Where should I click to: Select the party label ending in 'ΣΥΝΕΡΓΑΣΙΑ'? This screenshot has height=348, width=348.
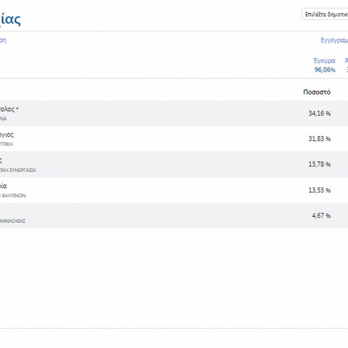(18, 170)
